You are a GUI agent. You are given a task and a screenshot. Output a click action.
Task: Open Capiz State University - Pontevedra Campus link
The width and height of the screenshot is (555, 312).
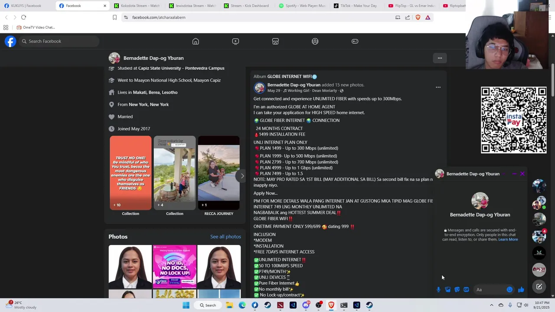click(x=181, y=68)
